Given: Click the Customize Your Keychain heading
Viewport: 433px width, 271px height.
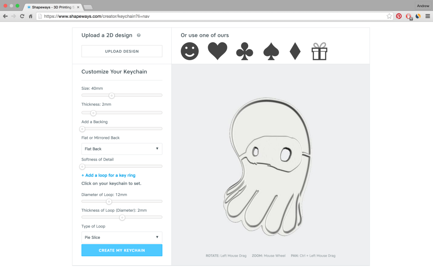Looking at the screenshot, I should (114, 72).
